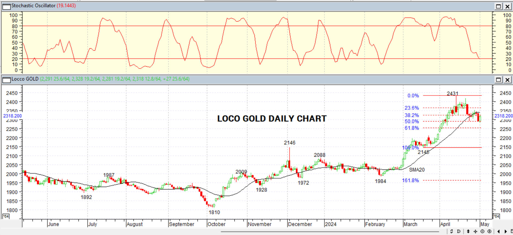Screen dimensions: 513x235
Task: Select the four-way pan arrows icon
Action: point(475,231)
